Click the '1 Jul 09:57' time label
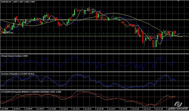Viewport: 189px width, 111px height. (x=40, y=109)
